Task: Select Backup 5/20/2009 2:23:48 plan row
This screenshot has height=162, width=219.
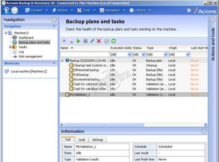Action: (x=134, y=60)
